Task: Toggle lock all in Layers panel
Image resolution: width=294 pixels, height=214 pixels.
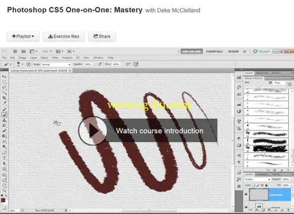Action: click(x=266, y=185)
